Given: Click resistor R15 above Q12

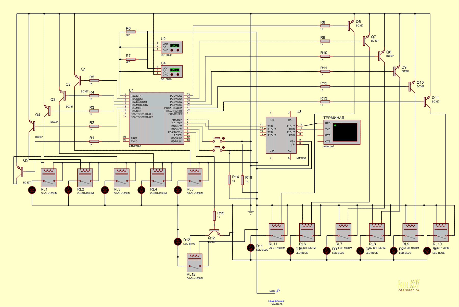Looking at the screenshot, I should [x=214, y=216].
